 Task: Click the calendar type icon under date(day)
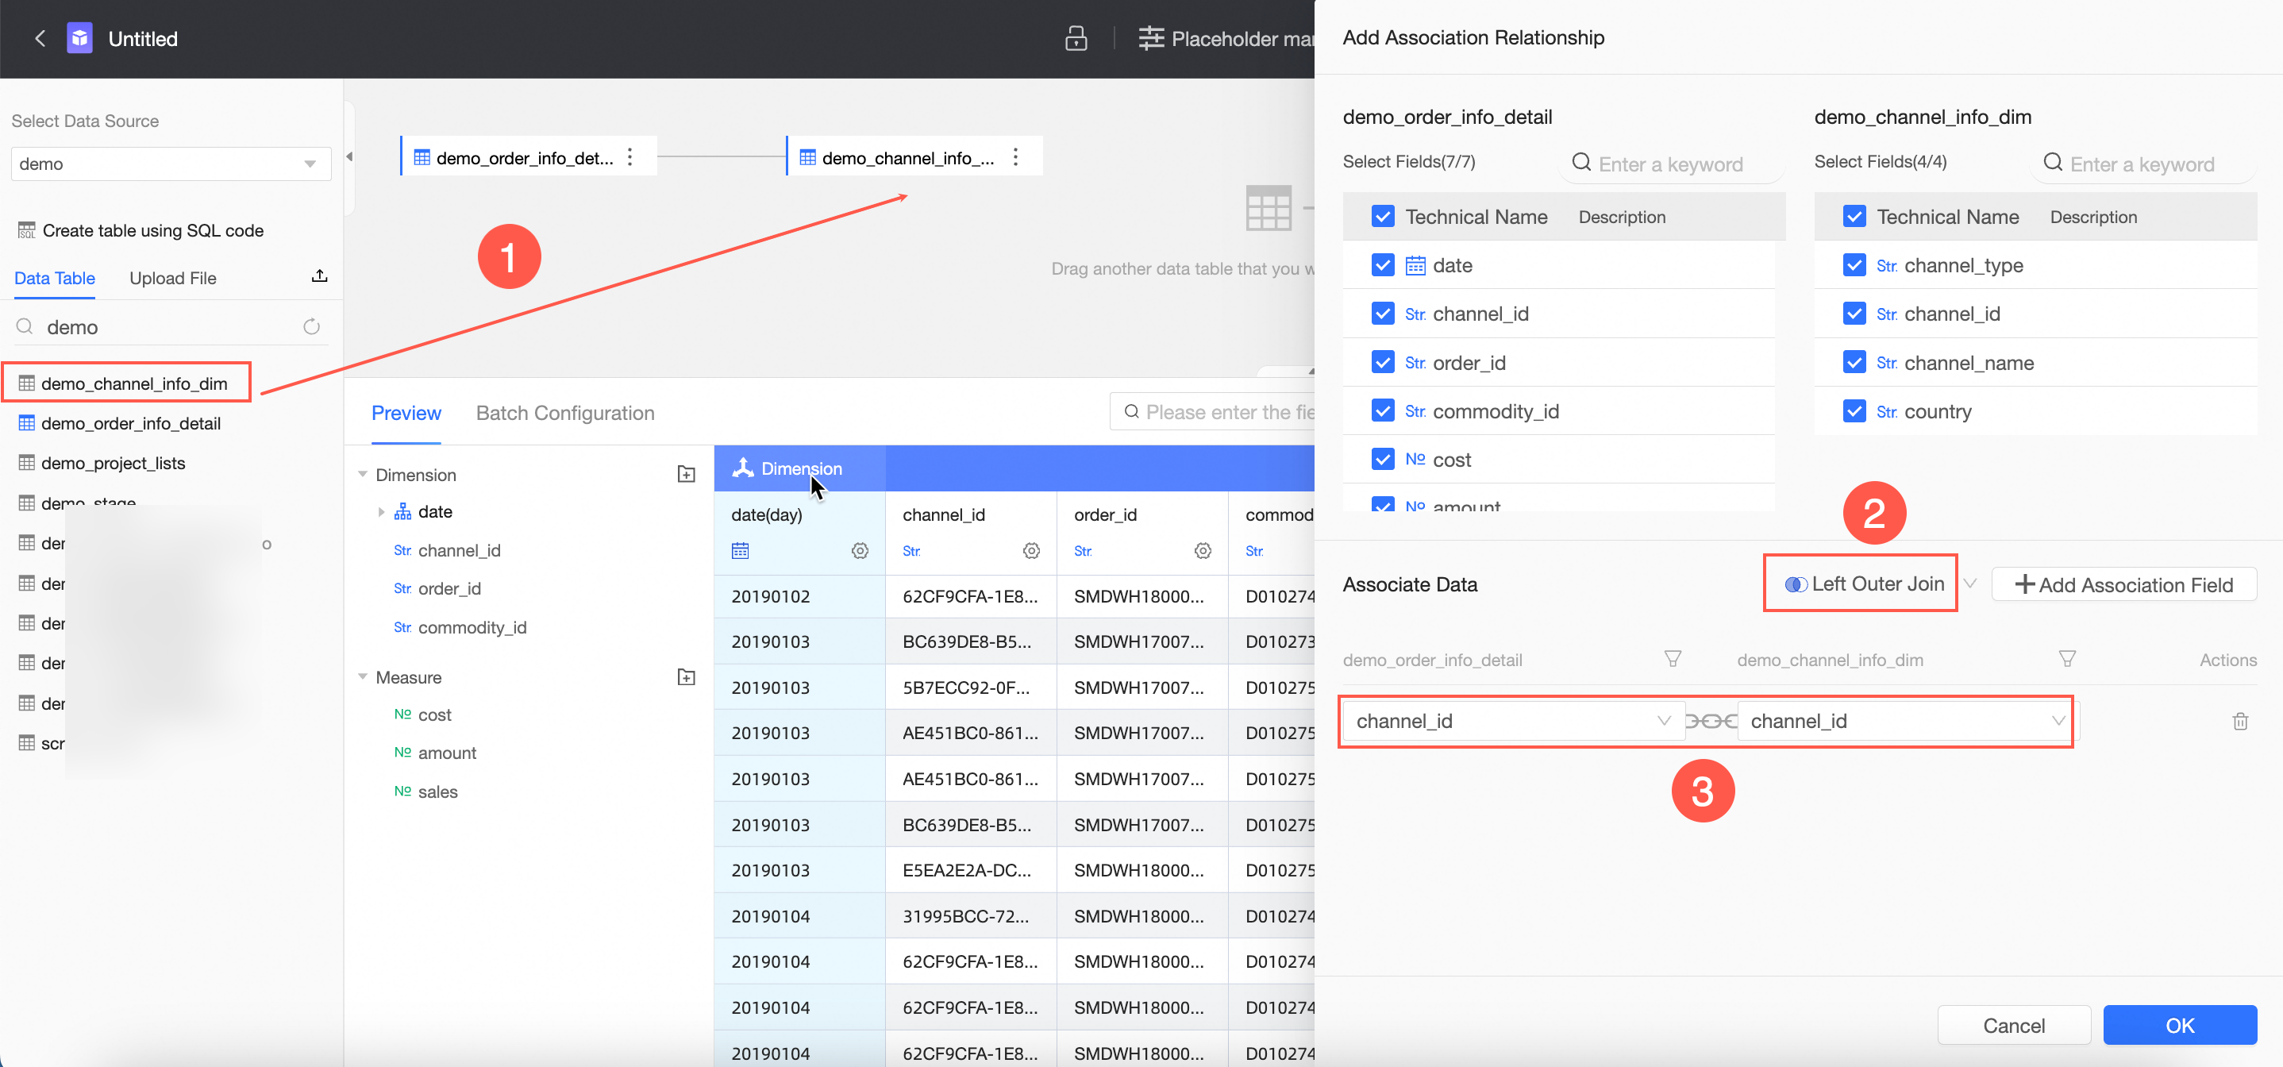tap(741, 551)
